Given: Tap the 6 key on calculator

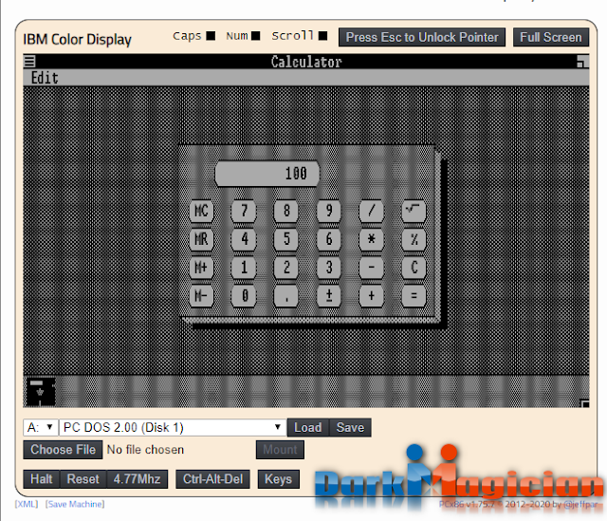Looking at the screenshot, I should (329, 239).
